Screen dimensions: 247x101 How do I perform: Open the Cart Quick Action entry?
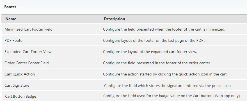[20, 74]
